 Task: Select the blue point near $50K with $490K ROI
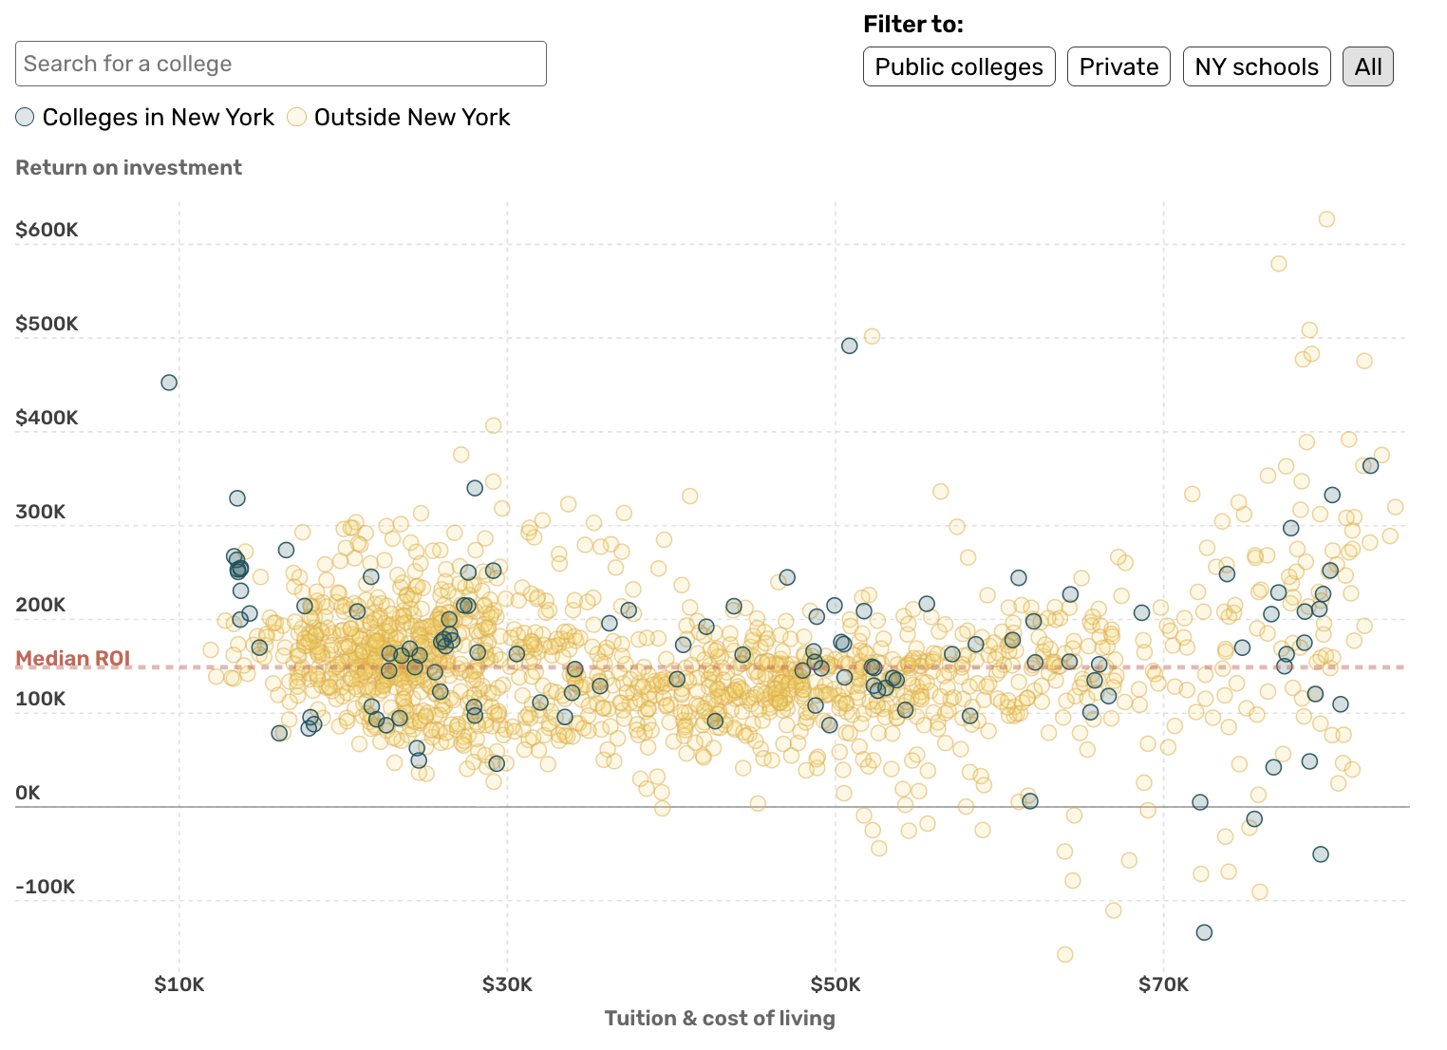[850, 345]
